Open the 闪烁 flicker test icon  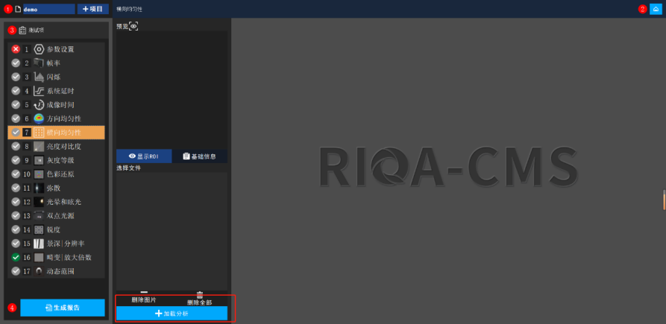click(x=39, y=77)
